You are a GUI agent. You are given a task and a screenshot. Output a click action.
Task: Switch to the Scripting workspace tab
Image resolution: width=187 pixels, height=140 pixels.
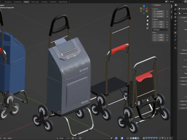44,2
